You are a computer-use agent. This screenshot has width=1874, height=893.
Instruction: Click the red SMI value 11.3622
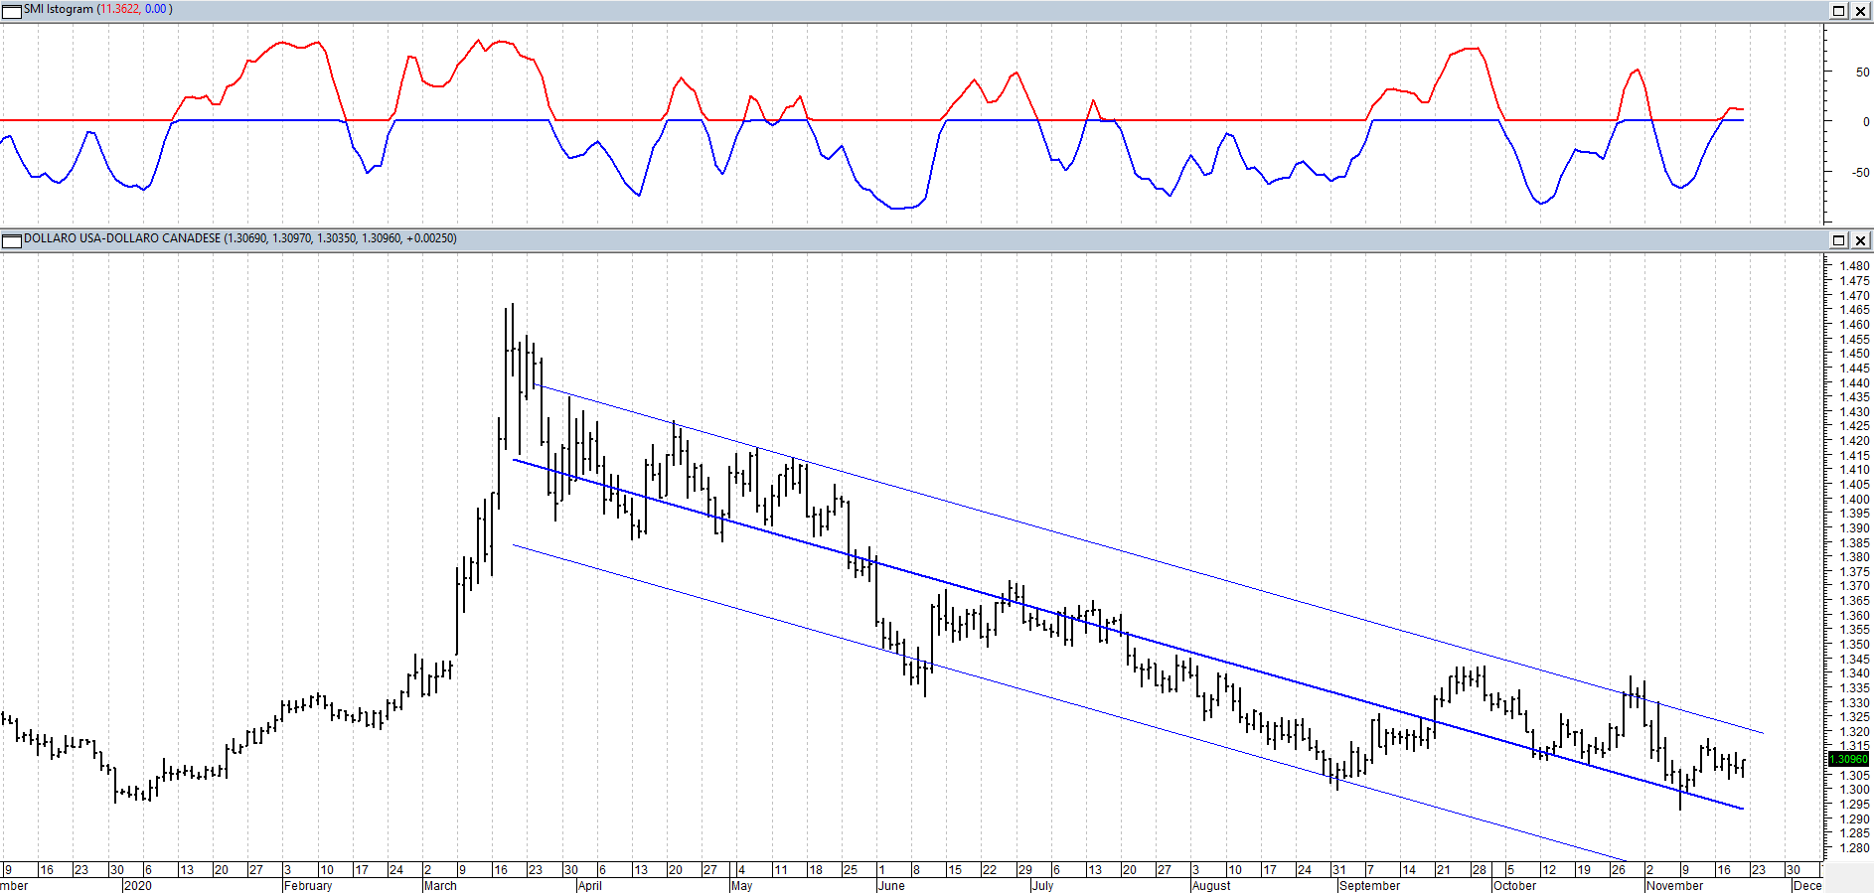click(x=120, y=9)
